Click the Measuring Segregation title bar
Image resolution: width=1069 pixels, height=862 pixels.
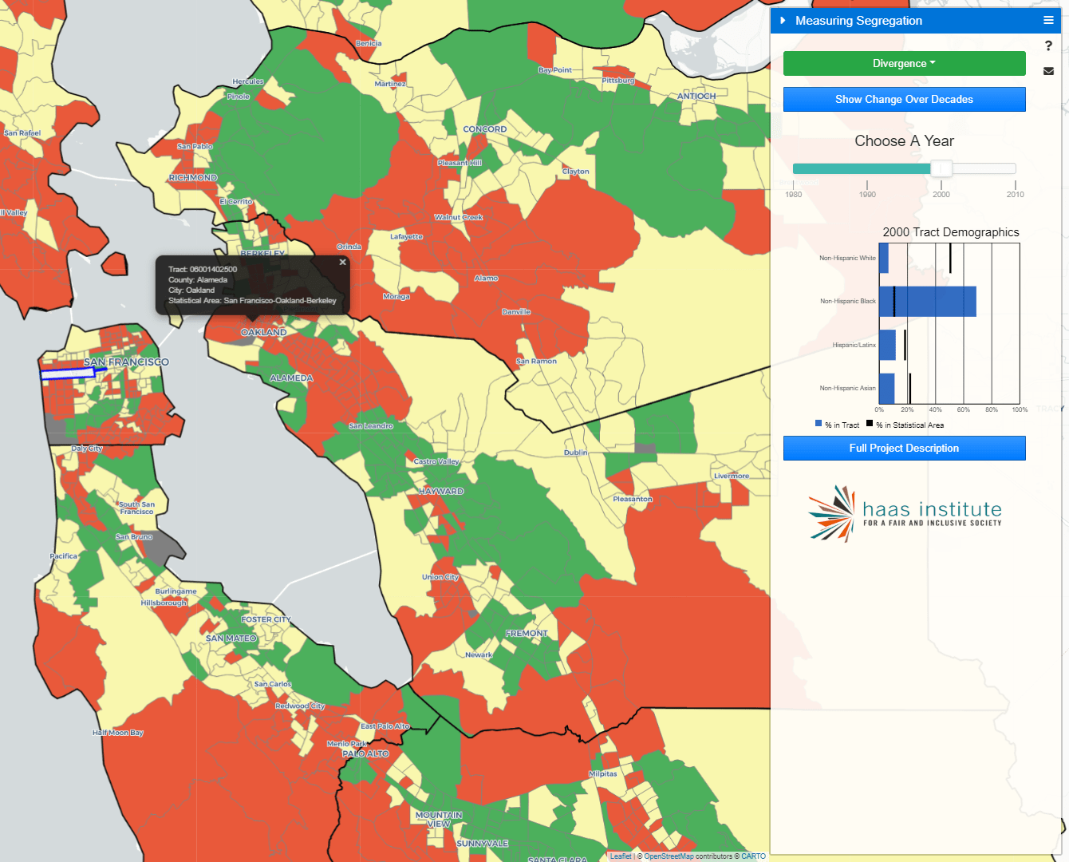858,20
